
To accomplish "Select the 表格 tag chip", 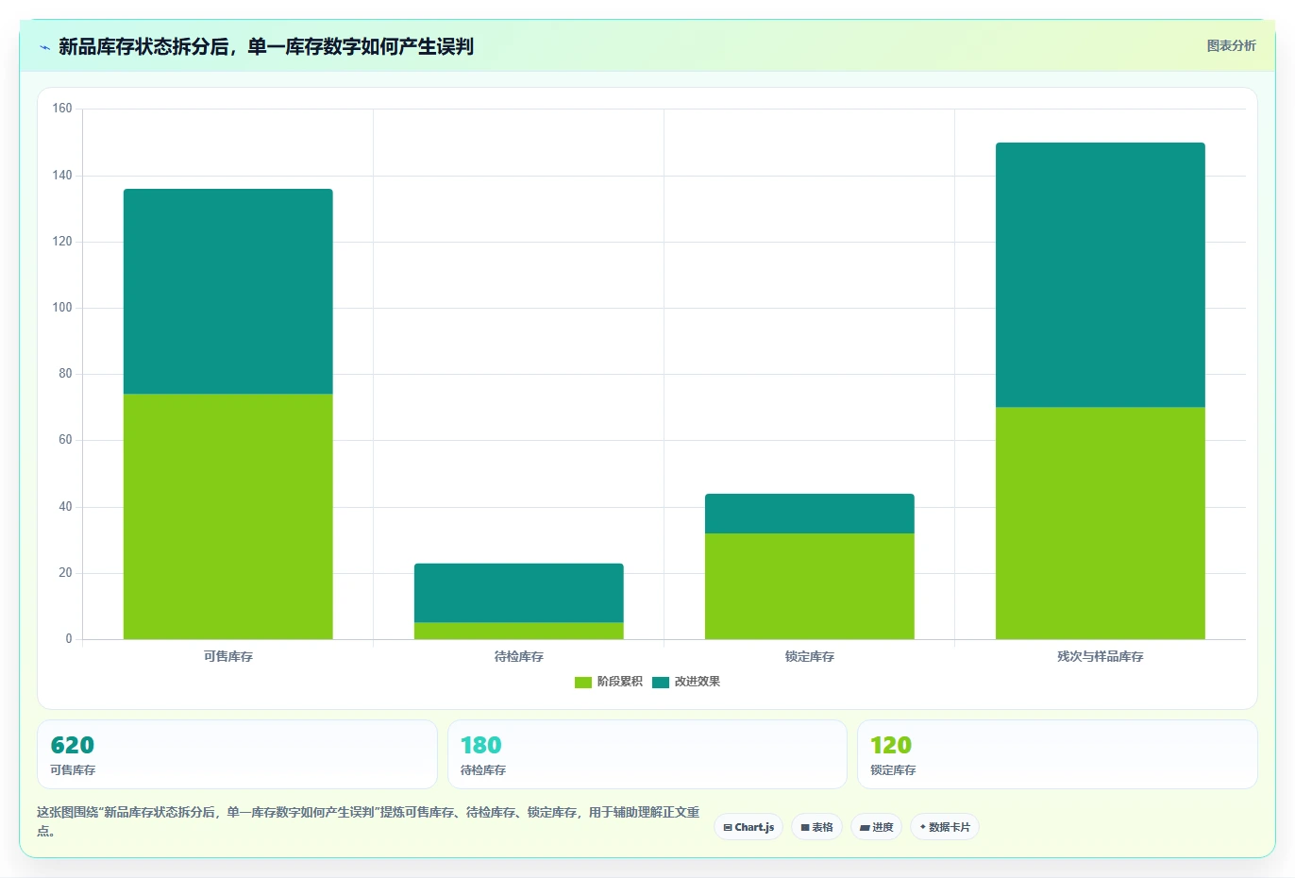I will [x=817, y=827].
